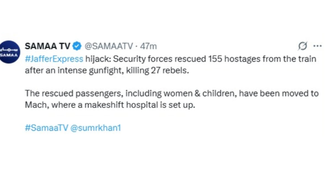Open the SAMAA TV display name
This screenshot has height=186, width=331.
click(x=47, y=46)
